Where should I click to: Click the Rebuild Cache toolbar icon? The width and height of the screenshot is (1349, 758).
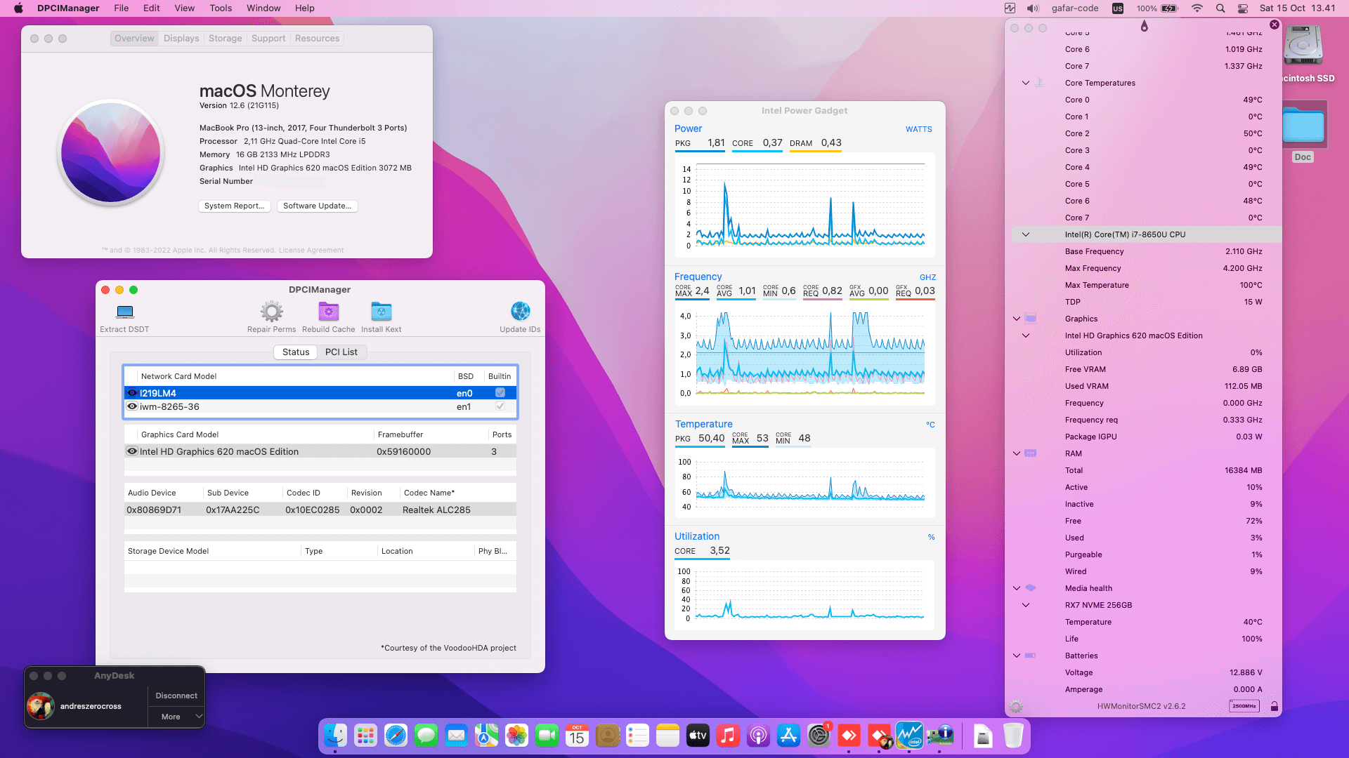click(x=328, y=312)
